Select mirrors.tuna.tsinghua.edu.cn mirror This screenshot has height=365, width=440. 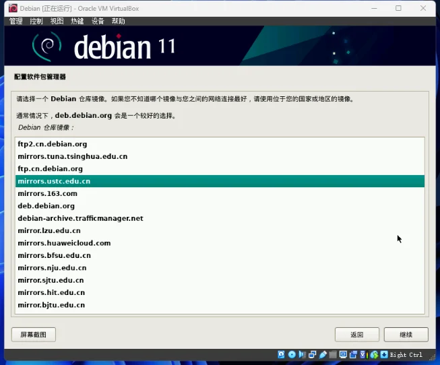pos(220,156)
